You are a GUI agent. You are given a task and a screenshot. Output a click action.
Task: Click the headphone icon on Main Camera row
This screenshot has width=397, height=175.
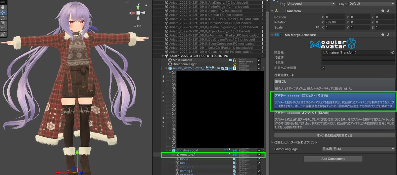pos(235,60)
